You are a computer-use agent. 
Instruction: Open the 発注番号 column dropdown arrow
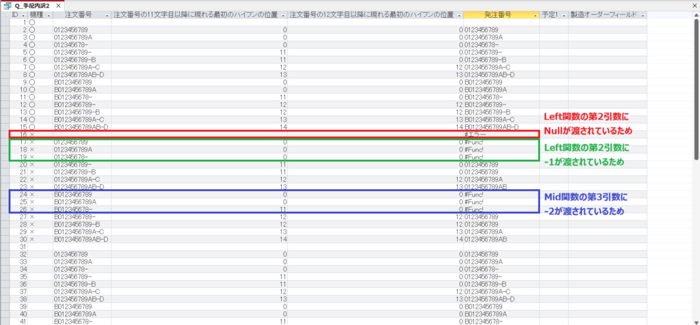coord(535,14)
